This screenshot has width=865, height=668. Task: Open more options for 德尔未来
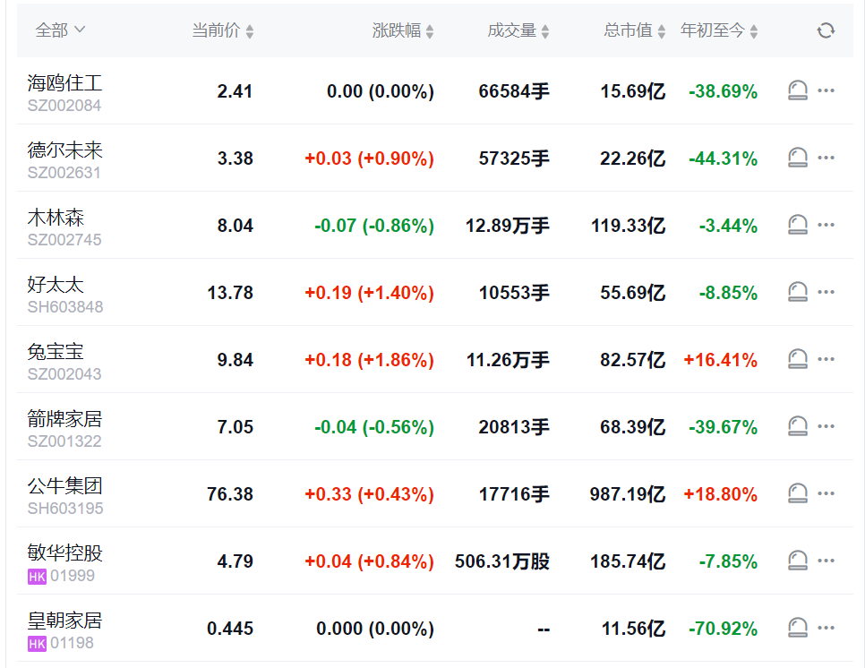coord(826,158)
